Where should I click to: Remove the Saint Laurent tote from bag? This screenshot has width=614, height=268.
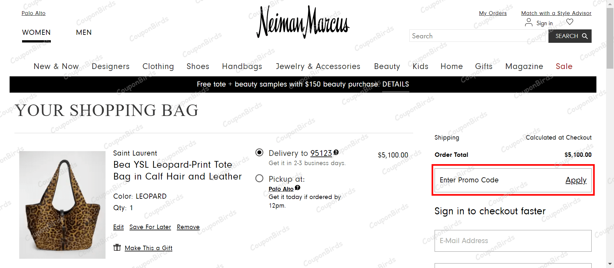pos(188,227)
